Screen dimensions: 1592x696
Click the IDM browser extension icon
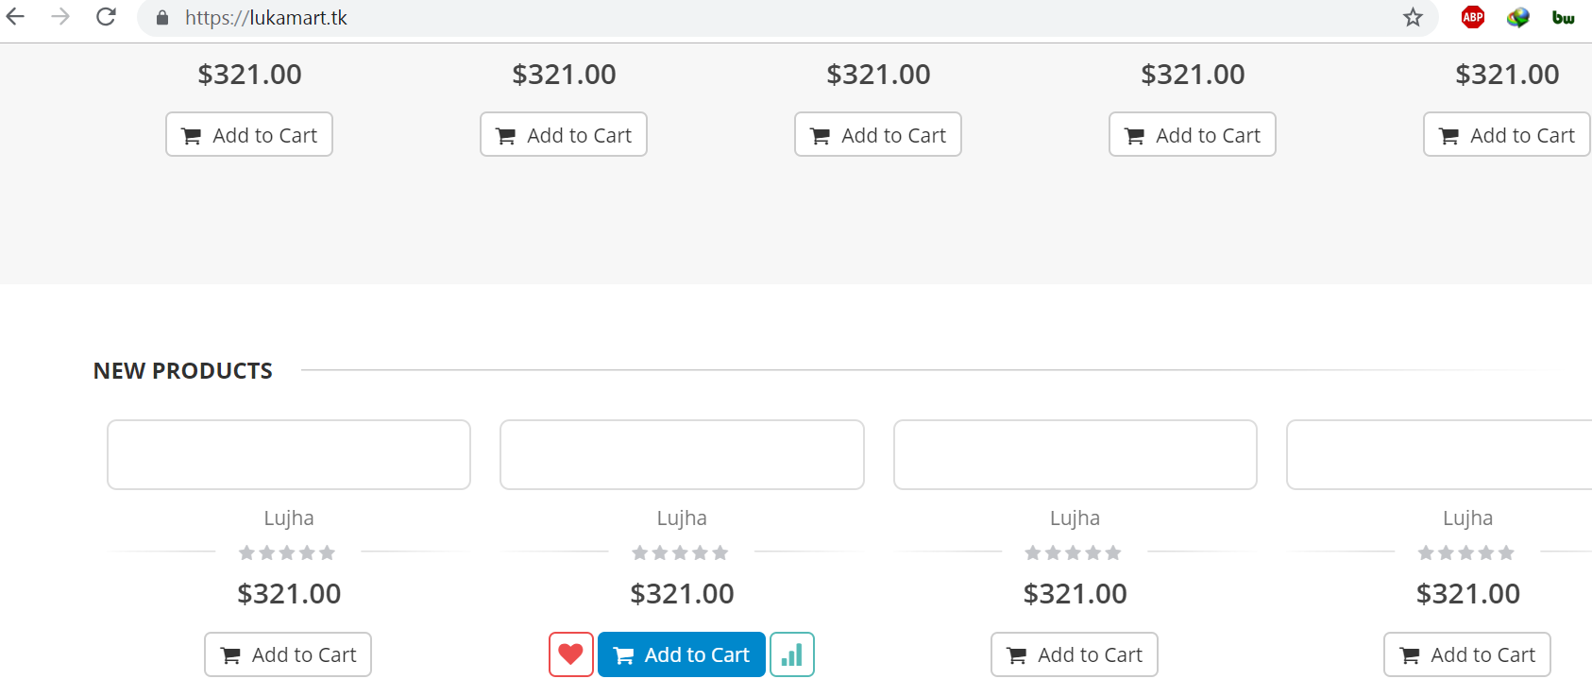1517,17
